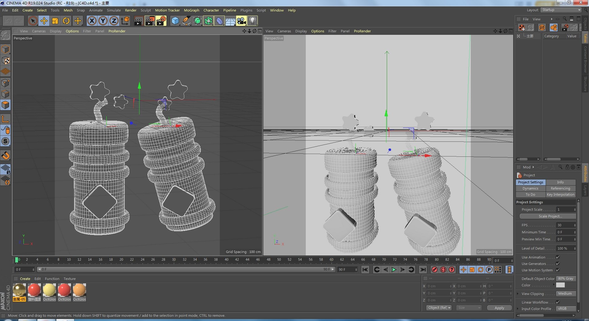Open the Character menu

tap(211, 10)
